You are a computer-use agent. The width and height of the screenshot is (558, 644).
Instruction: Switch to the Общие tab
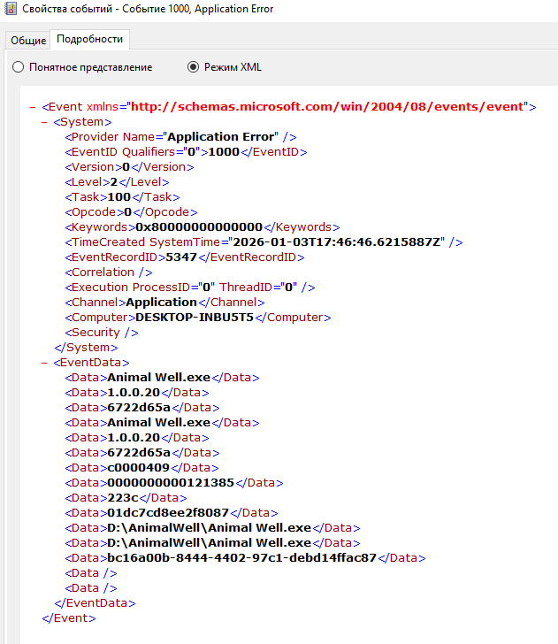pos(28,41)
